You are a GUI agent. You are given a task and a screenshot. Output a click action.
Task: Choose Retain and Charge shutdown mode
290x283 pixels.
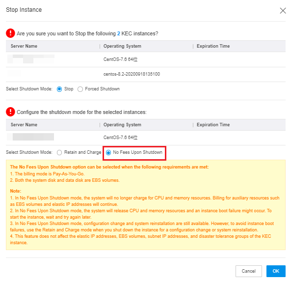(59, 152)
